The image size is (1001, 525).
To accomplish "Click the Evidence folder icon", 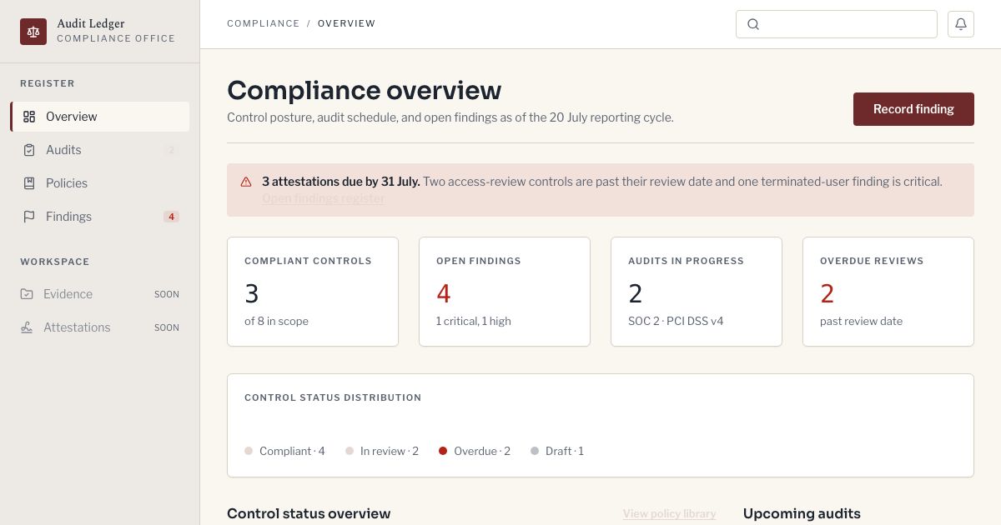I will pyautogui.click(x=27, y=294).
